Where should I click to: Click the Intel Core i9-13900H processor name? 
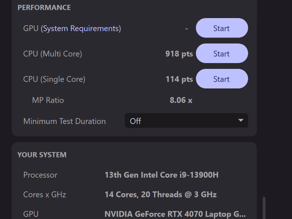pyautogui.click(x=161, y=175)
